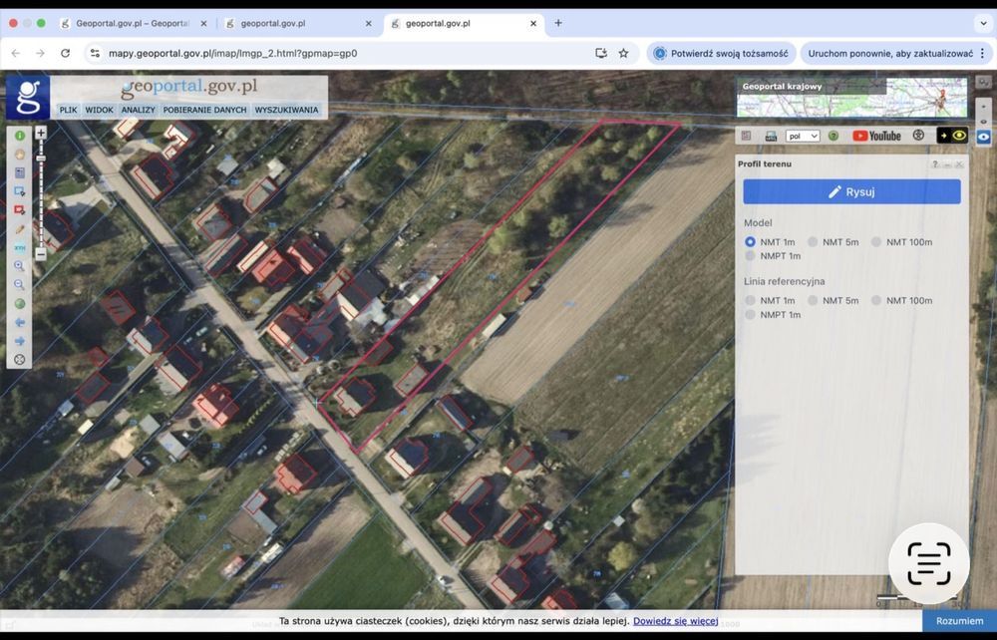Select the pencil drawing tool in left toolbar

click(19, 229)
